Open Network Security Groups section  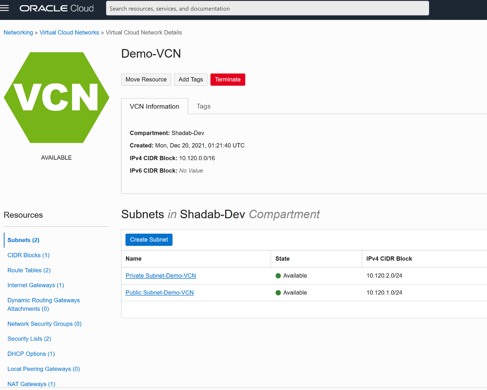(44, 324)
